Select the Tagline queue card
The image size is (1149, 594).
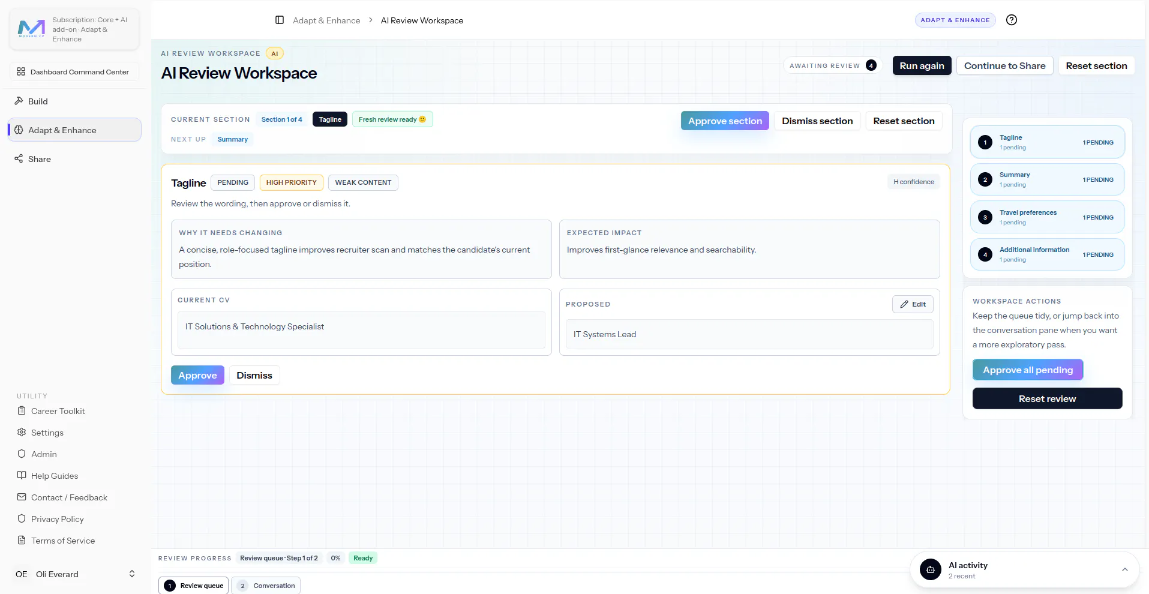[x=1047, y=142]
